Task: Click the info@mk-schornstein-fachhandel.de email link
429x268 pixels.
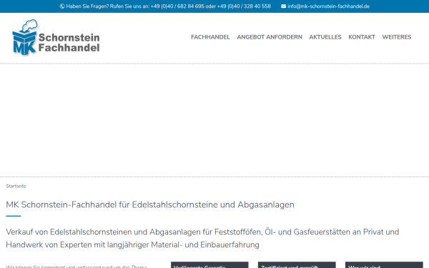Action: [x=328, y=6]
